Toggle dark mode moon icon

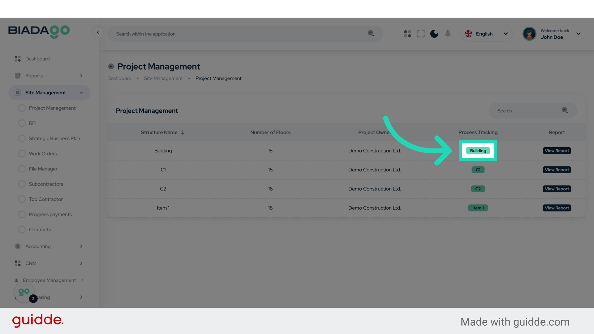click(x=434, y=34)
